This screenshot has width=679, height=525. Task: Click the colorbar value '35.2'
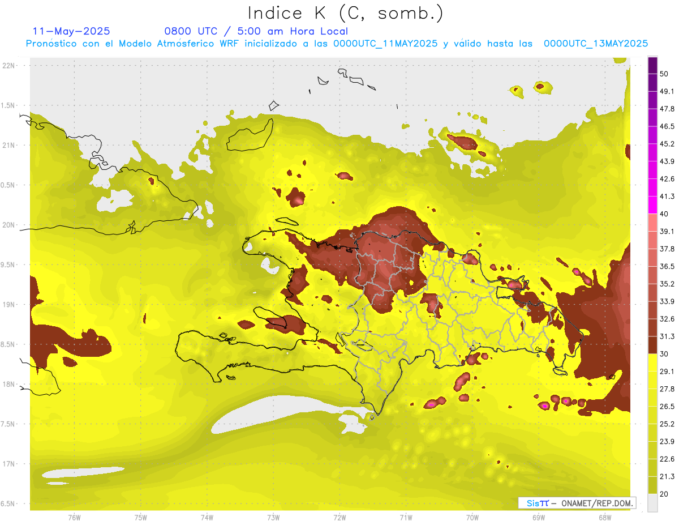tap(667, 284)
